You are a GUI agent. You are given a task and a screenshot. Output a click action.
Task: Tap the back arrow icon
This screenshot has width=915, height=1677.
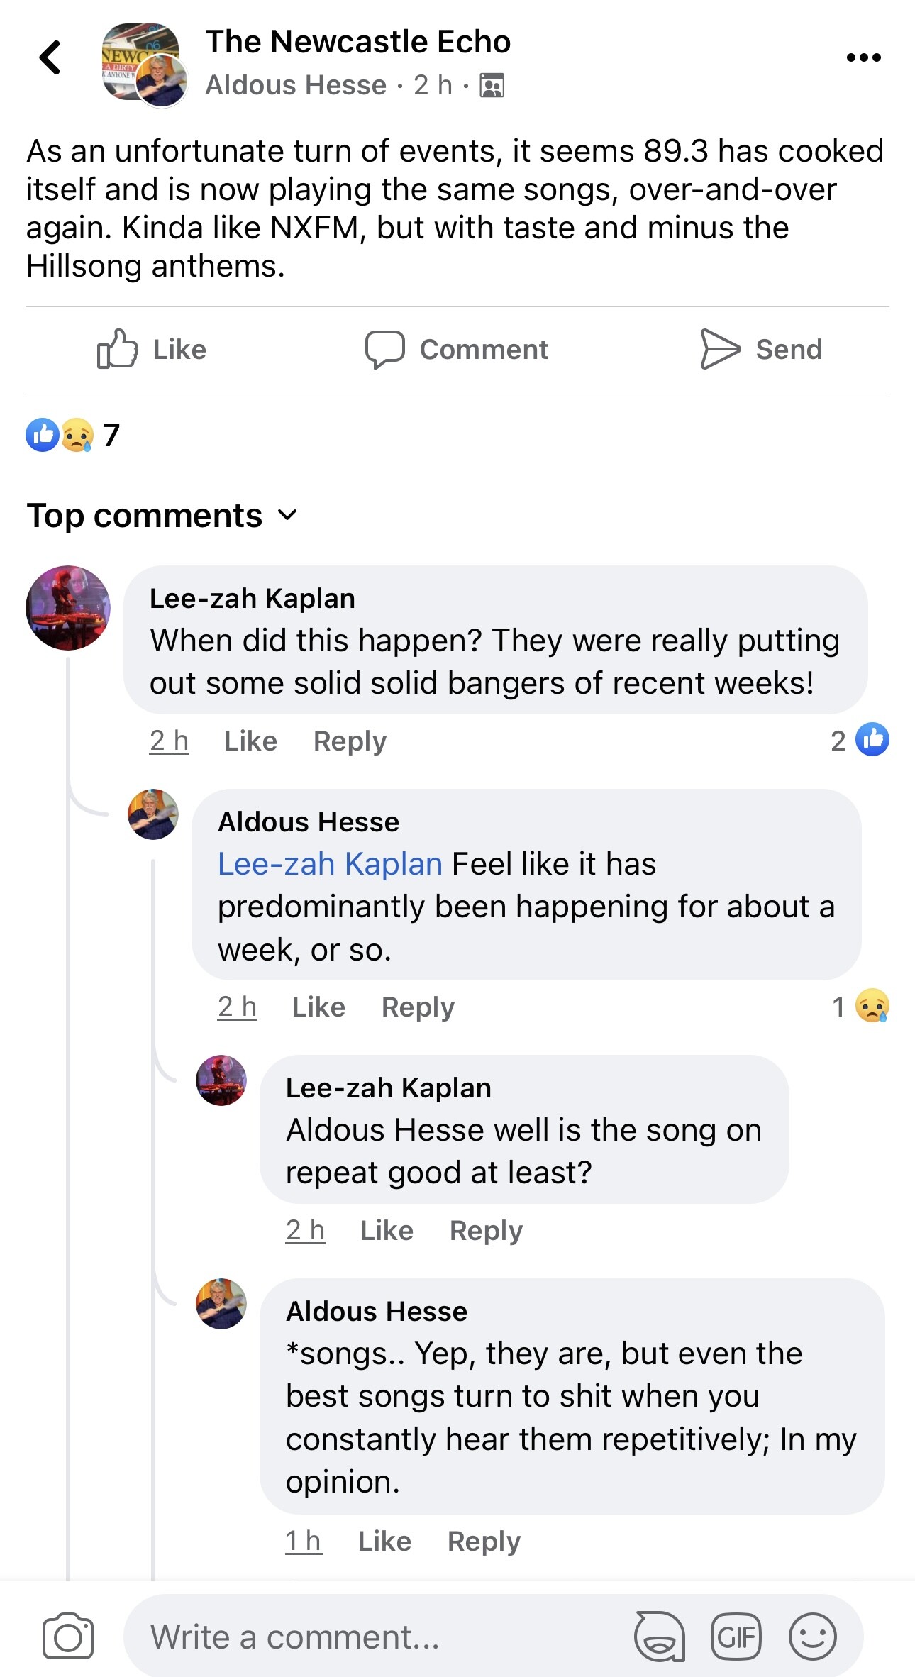(50, 57)
